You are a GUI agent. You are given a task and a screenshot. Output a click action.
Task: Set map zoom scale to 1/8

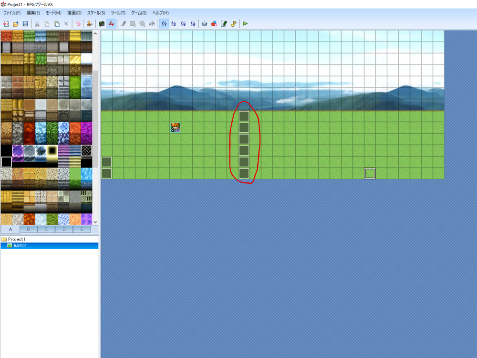tap(193, 24)
